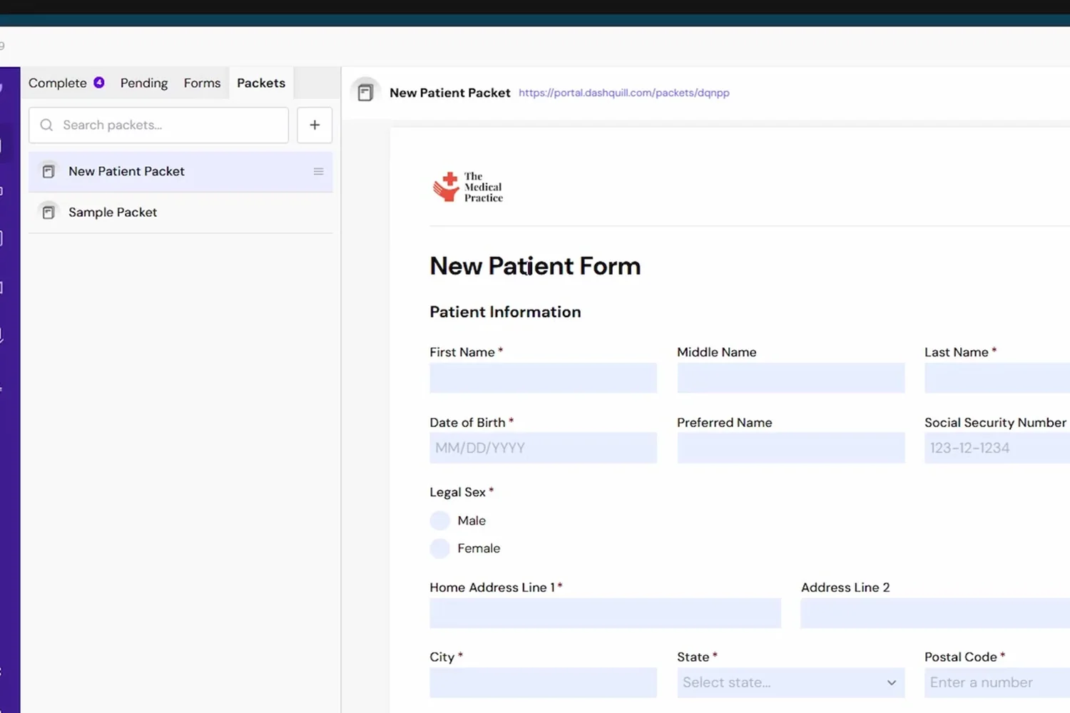Select the Male radio option

click(440, 520)
